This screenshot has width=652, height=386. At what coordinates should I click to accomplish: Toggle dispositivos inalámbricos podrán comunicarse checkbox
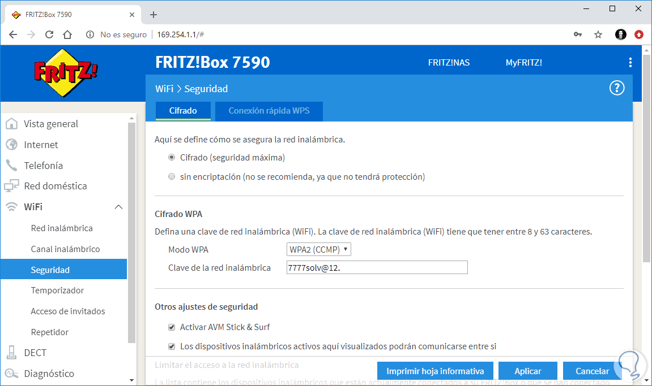click(x=171, y=346)
